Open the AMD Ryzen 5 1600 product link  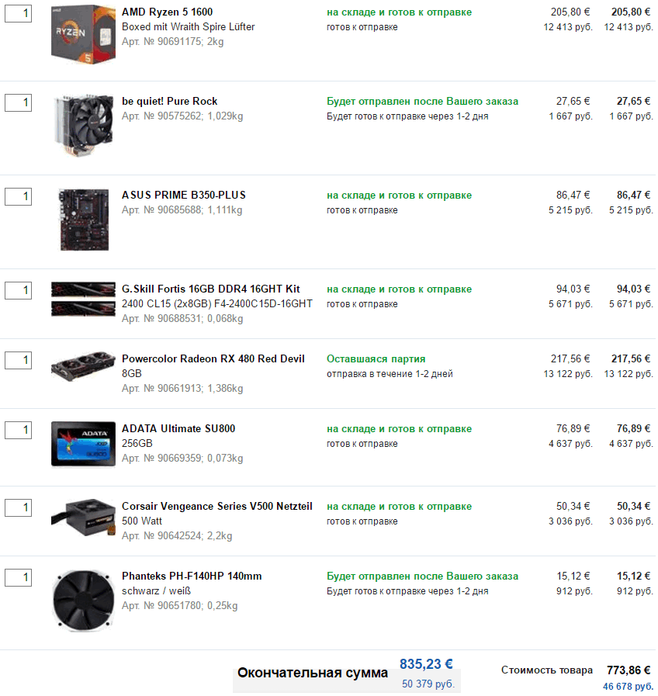pyautogui.click(x=168, y=12)
